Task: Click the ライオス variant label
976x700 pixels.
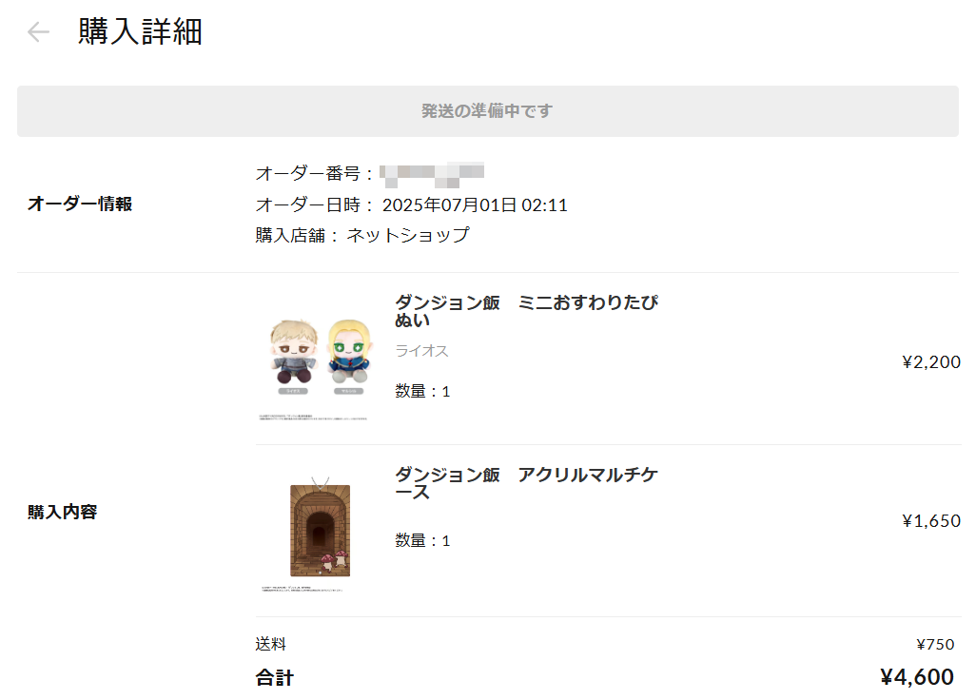Action: click(x=421, y=351)
